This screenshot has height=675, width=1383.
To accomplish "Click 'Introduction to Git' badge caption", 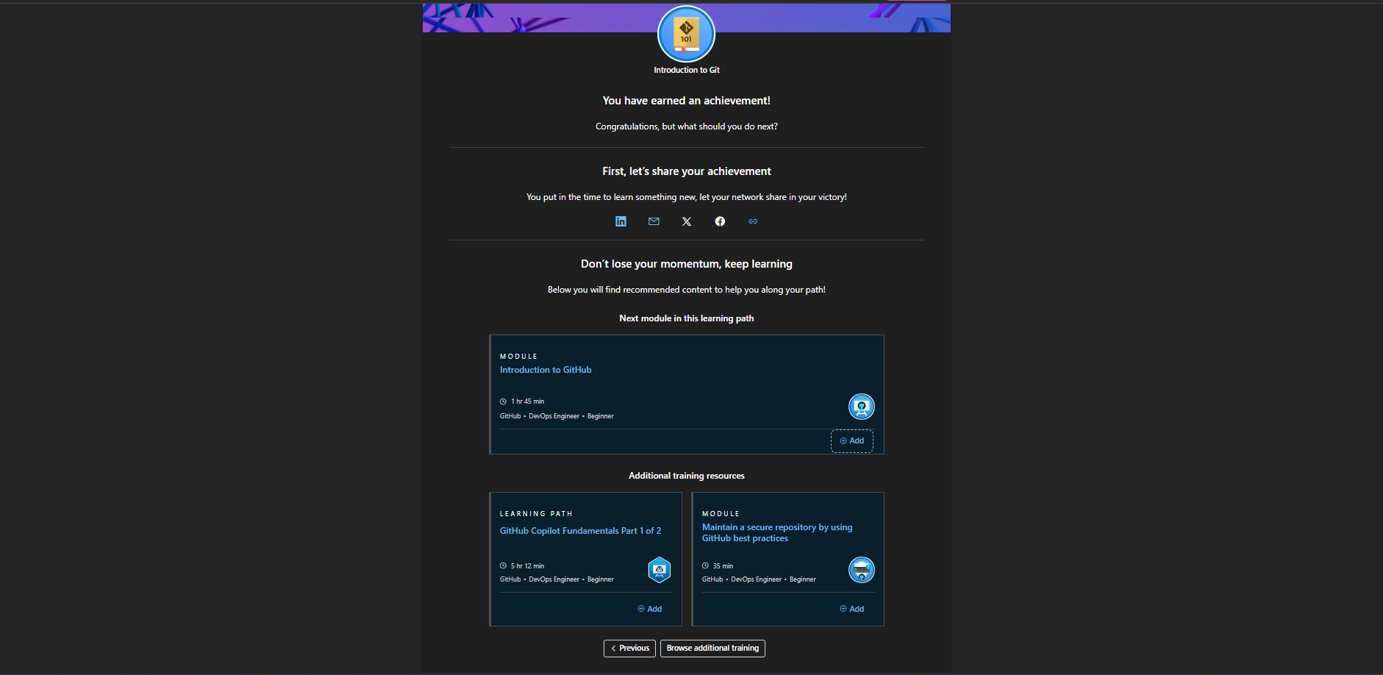I will point(687,70).
